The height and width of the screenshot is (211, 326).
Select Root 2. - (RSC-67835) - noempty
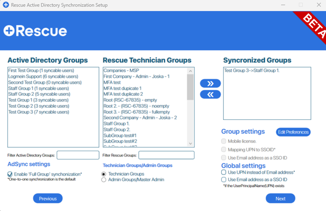(136, 106)
